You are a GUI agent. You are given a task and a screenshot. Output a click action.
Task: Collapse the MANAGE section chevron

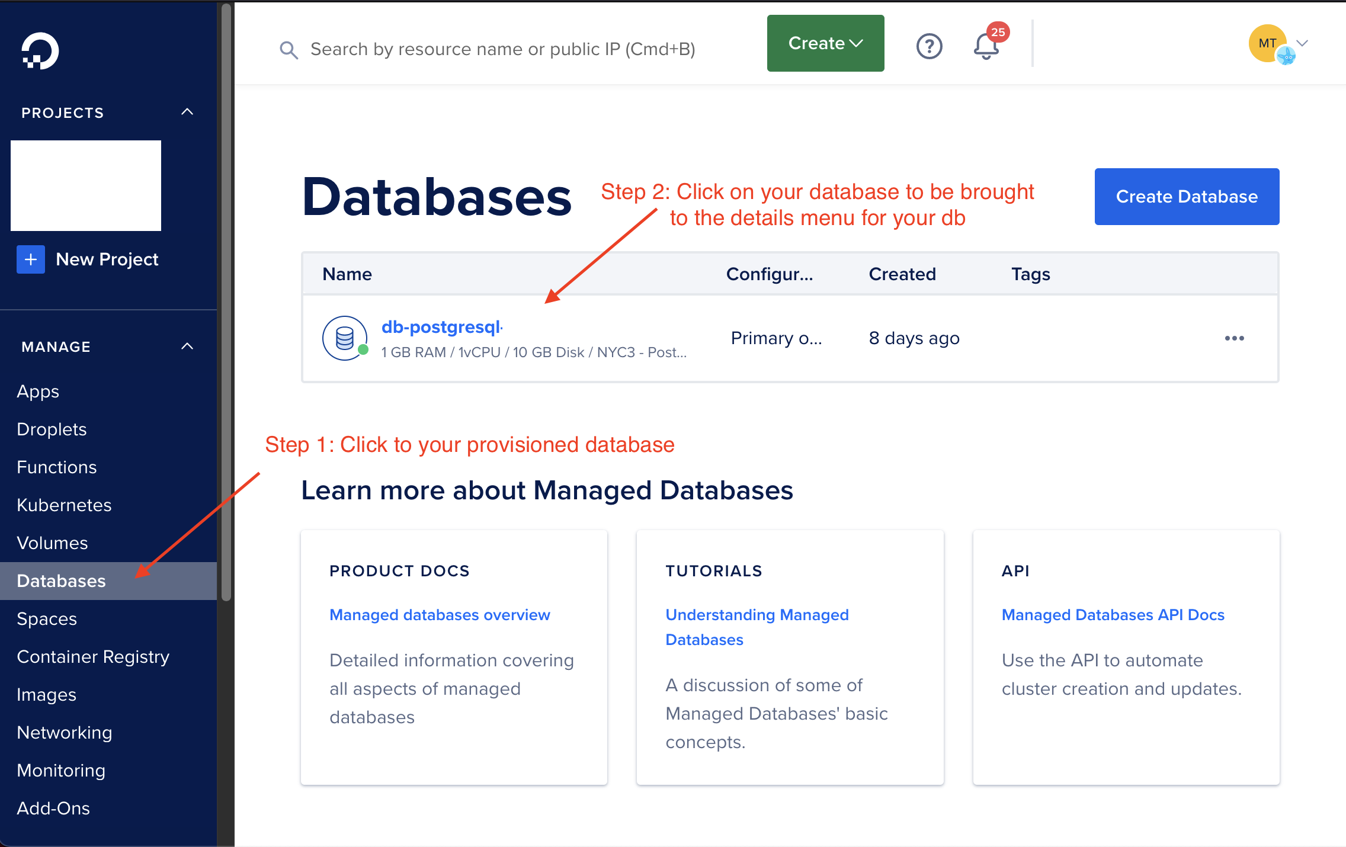[x=187, y=346]
